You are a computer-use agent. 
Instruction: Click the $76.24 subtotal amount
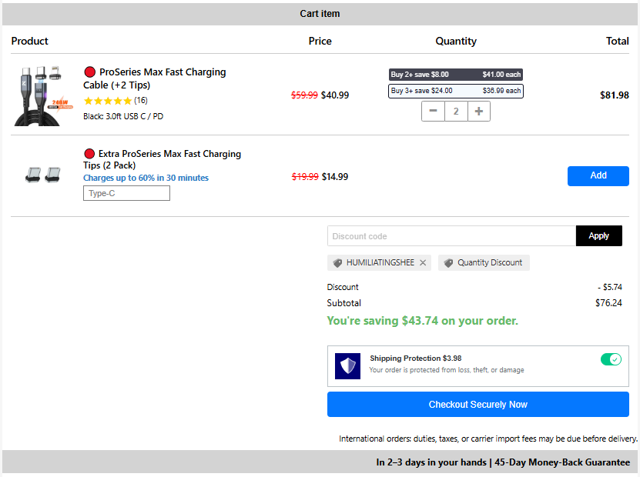(608, 303)
